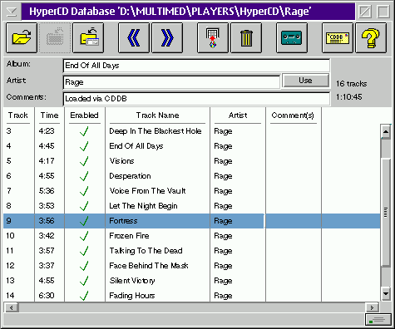
Task: Select track name Face Behind The Mask
Action: click(x=149, y=266)
